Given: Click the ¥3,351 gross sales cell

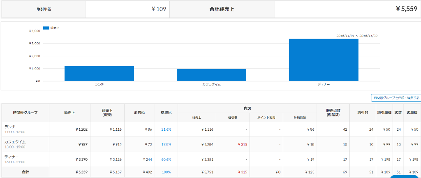Looking at the screenshot, I should 207,160.
